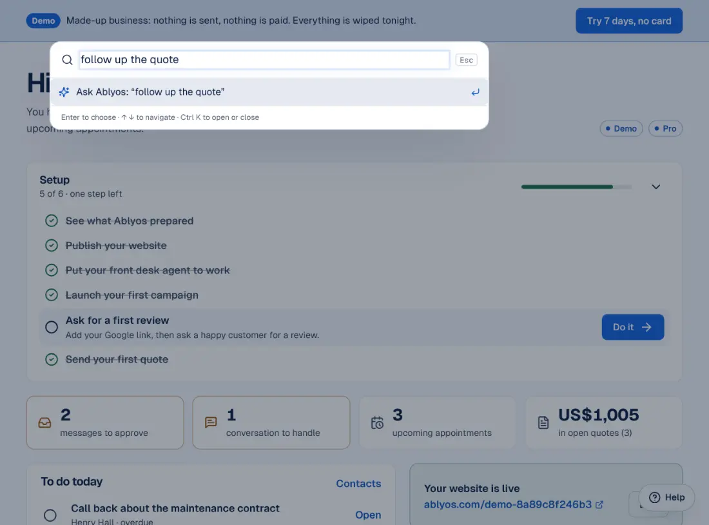709x525 pixels.
Task: Click Ask for a first review title
Action: [x=117, y=321]
